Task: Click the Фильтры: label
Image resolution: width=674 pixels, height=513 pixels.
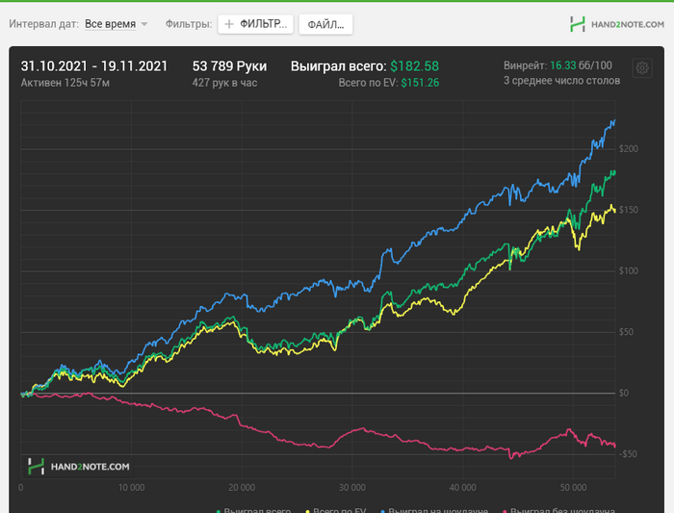Action: 189,24
